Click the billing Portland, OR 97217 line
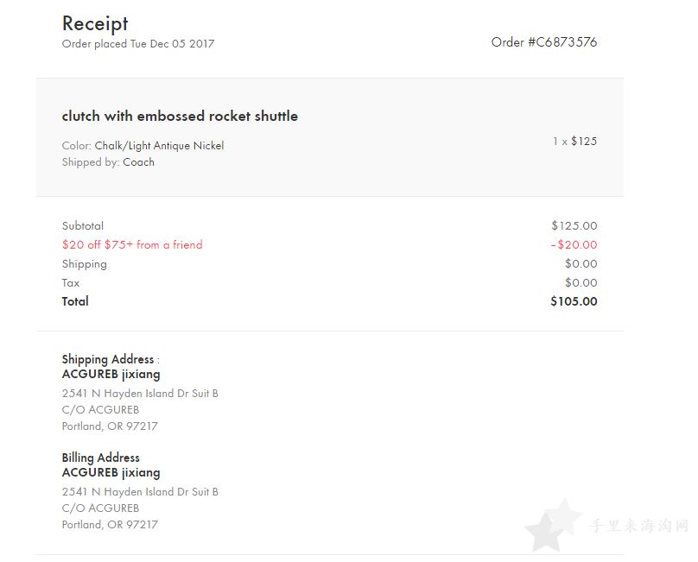Image resolution: width=698 pixels, height=562 pixels. 110,525
